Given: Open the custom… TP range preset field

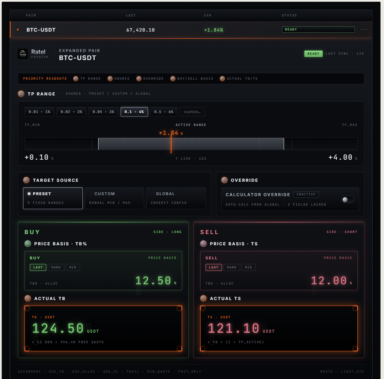Looking at the screenshot, I should [x=192, y=112].
